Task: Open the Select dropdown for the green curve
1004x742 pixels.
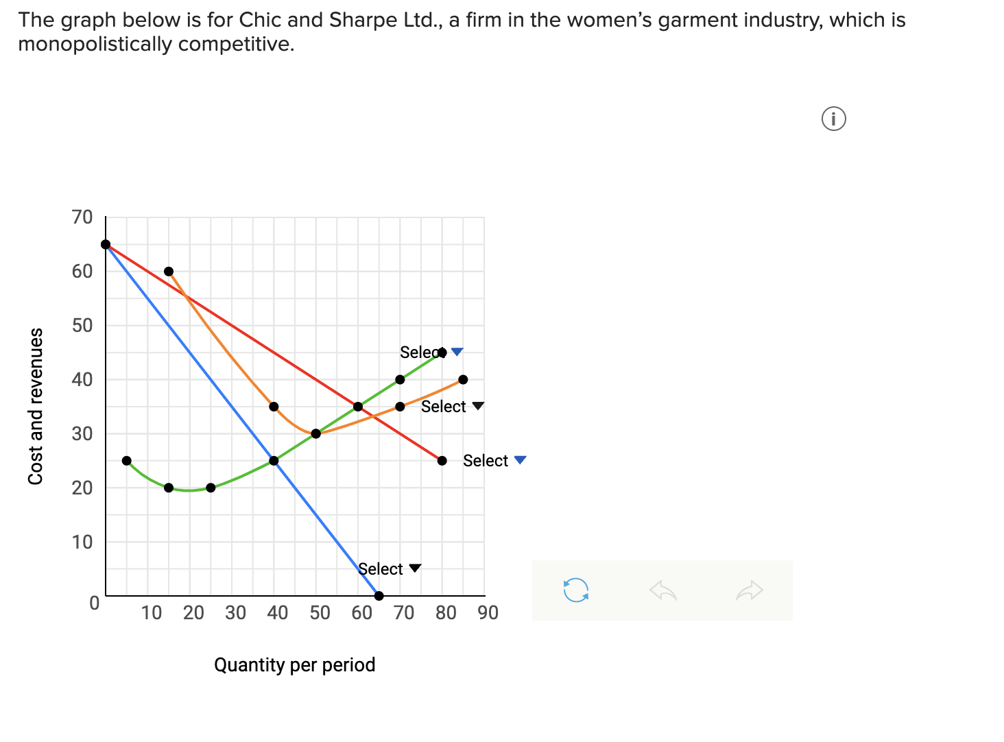Action: [420, 352]
